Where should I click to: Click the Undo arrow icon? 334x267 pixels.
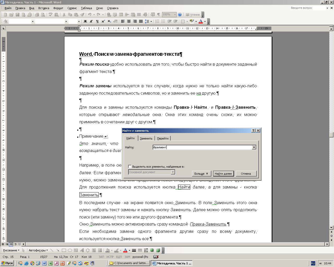(90, 15)
